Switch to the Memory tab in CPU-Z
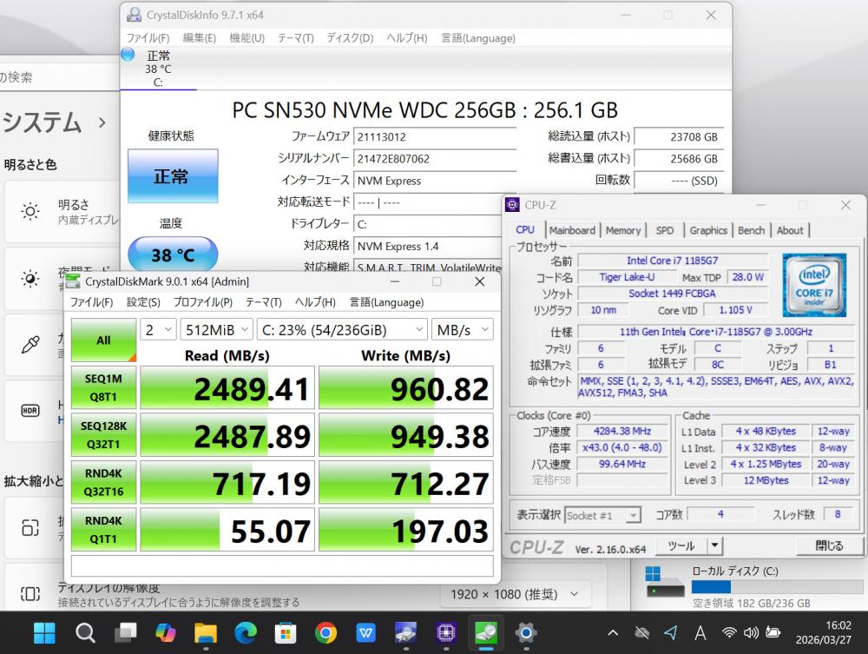Viewport: 868px width, 654px height. pyautogui.click(x=622, y=230)
